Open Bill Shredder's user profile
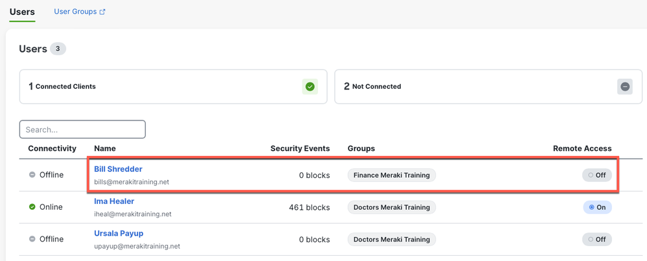Viewport: 647px width, 261px height. coord(118,169)
